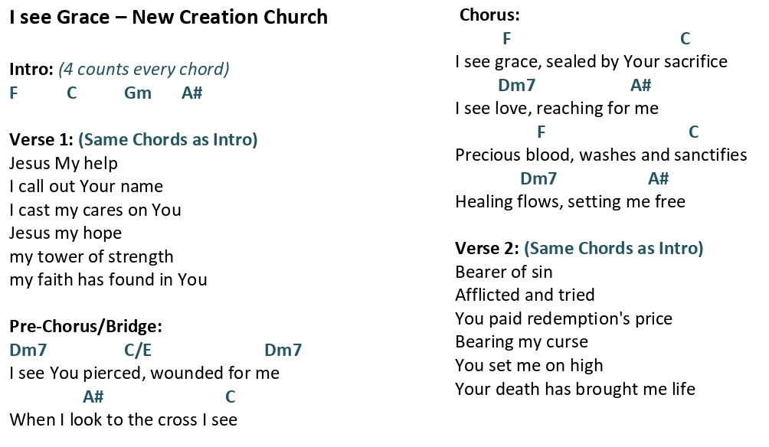This screenshot has width=769, height=447.
Task: Click the A# chord in Intro line
Action: coord(191,93)
